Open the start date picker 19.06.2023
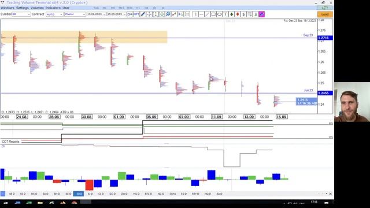Image resolution: width=370 pixels, height=208 pixels. tap(97, 14)
